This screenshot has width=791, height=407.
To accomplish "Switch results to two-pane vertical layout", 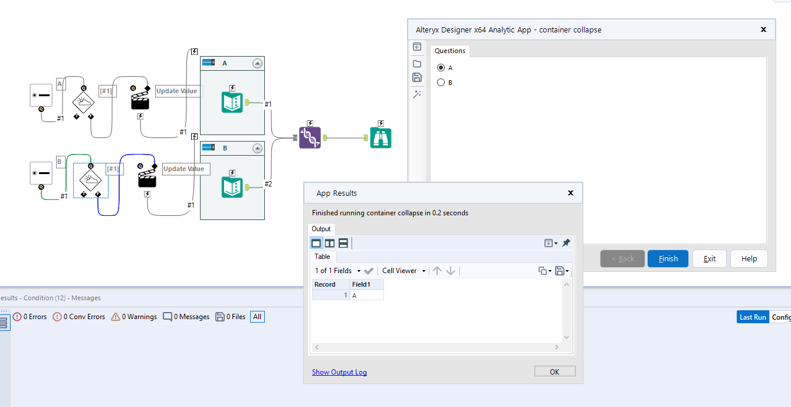I will (x=329, y=242).
